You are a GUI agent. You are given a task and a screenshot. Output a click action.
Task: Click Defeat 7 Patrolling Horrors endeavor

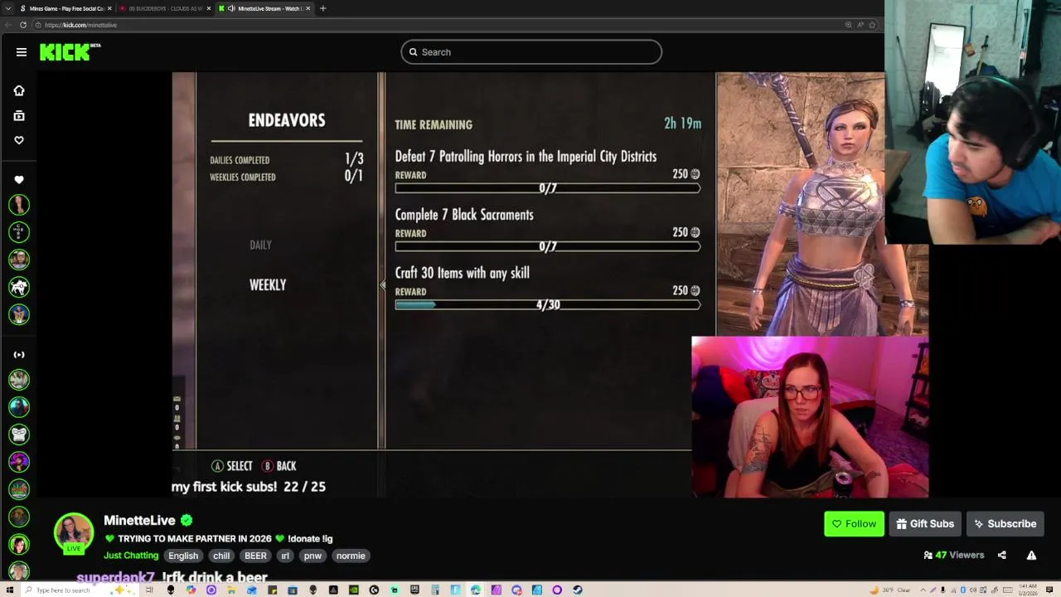pos(526,156)
